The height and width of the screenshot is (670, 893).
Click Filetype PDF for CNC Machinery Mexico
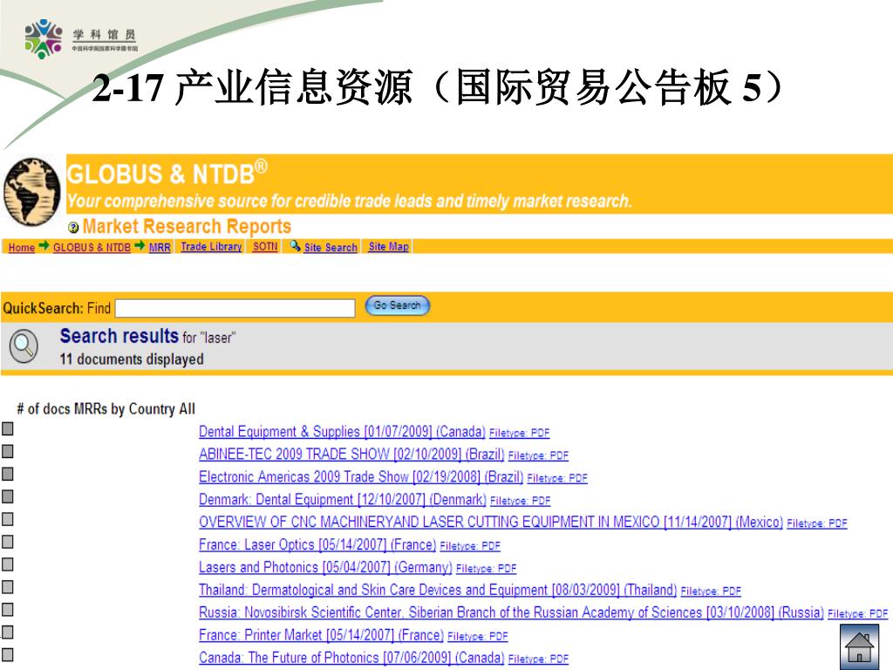(x=816, y=523)
